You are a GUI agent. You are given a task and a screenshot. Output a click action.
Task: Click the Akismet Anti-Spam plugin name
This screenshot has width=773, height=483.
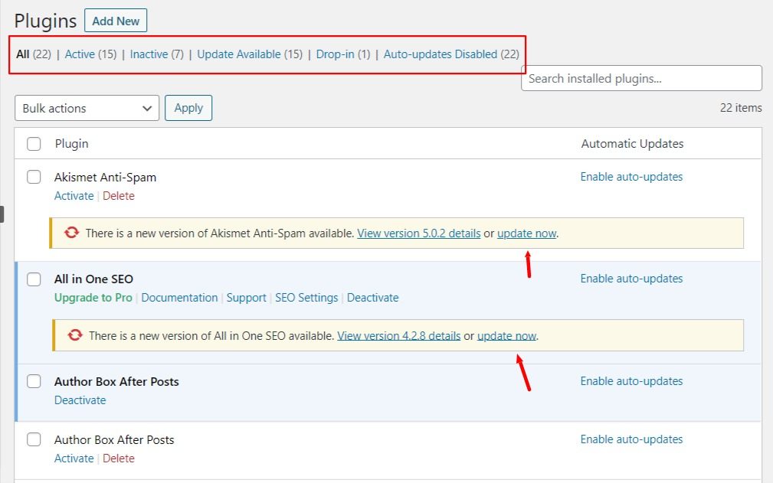click(105, 178)
